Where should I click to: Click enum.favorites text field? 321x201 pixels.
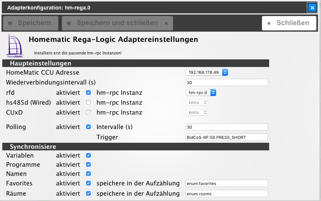pyautogui.click(x=226, y=183)
